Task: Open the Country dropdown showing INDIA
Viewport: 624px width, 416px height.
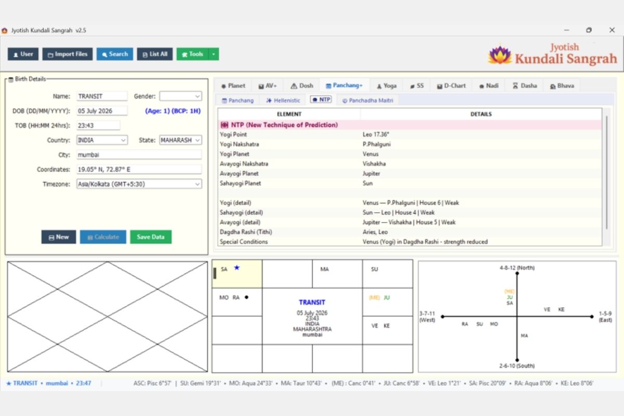Action: (102, 140)
